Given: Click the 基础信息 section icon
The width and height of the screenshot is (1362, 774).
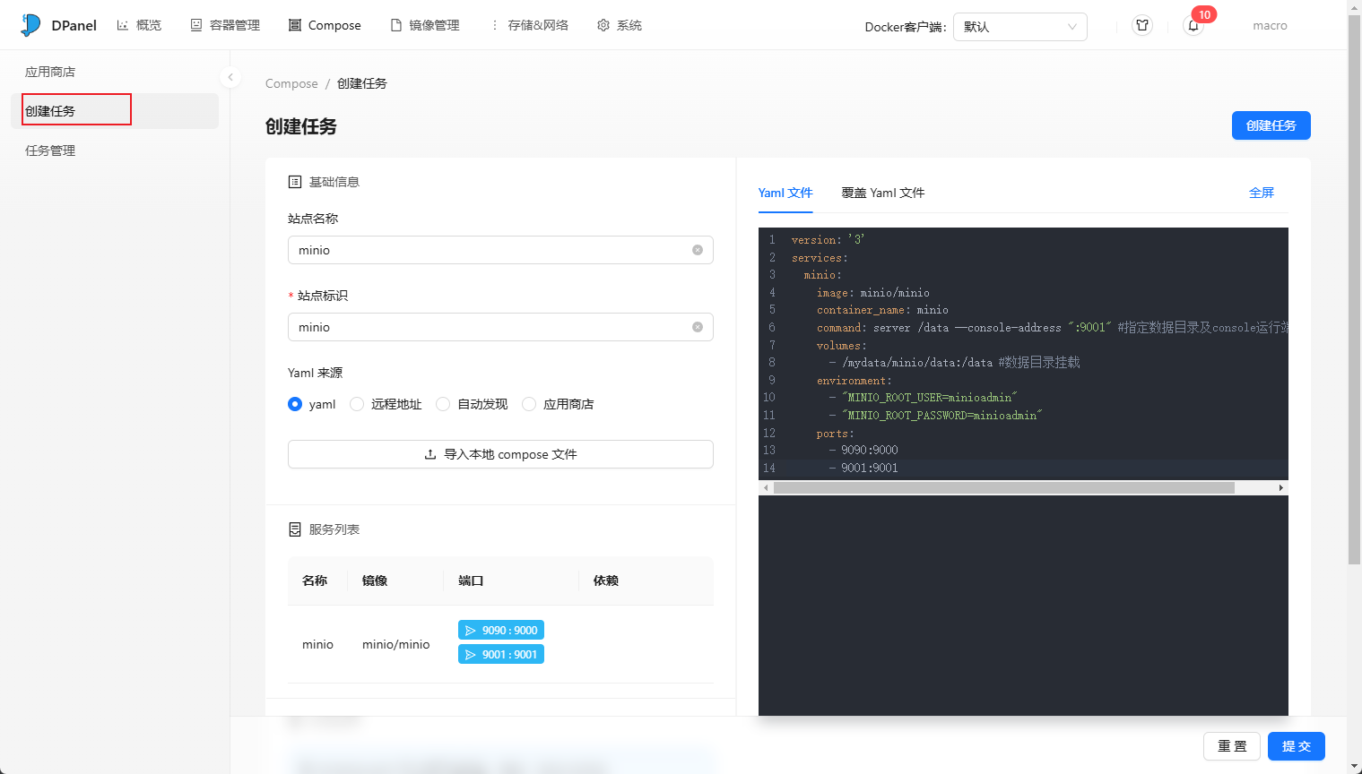Looking at the screenshot, I should (294, 182).
